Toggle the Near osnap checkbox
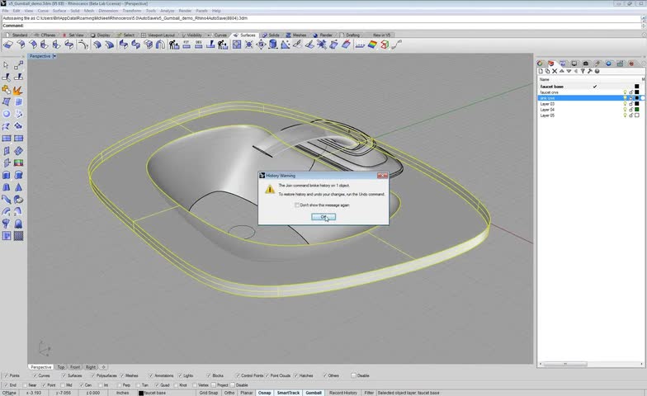 click(25, 385)
